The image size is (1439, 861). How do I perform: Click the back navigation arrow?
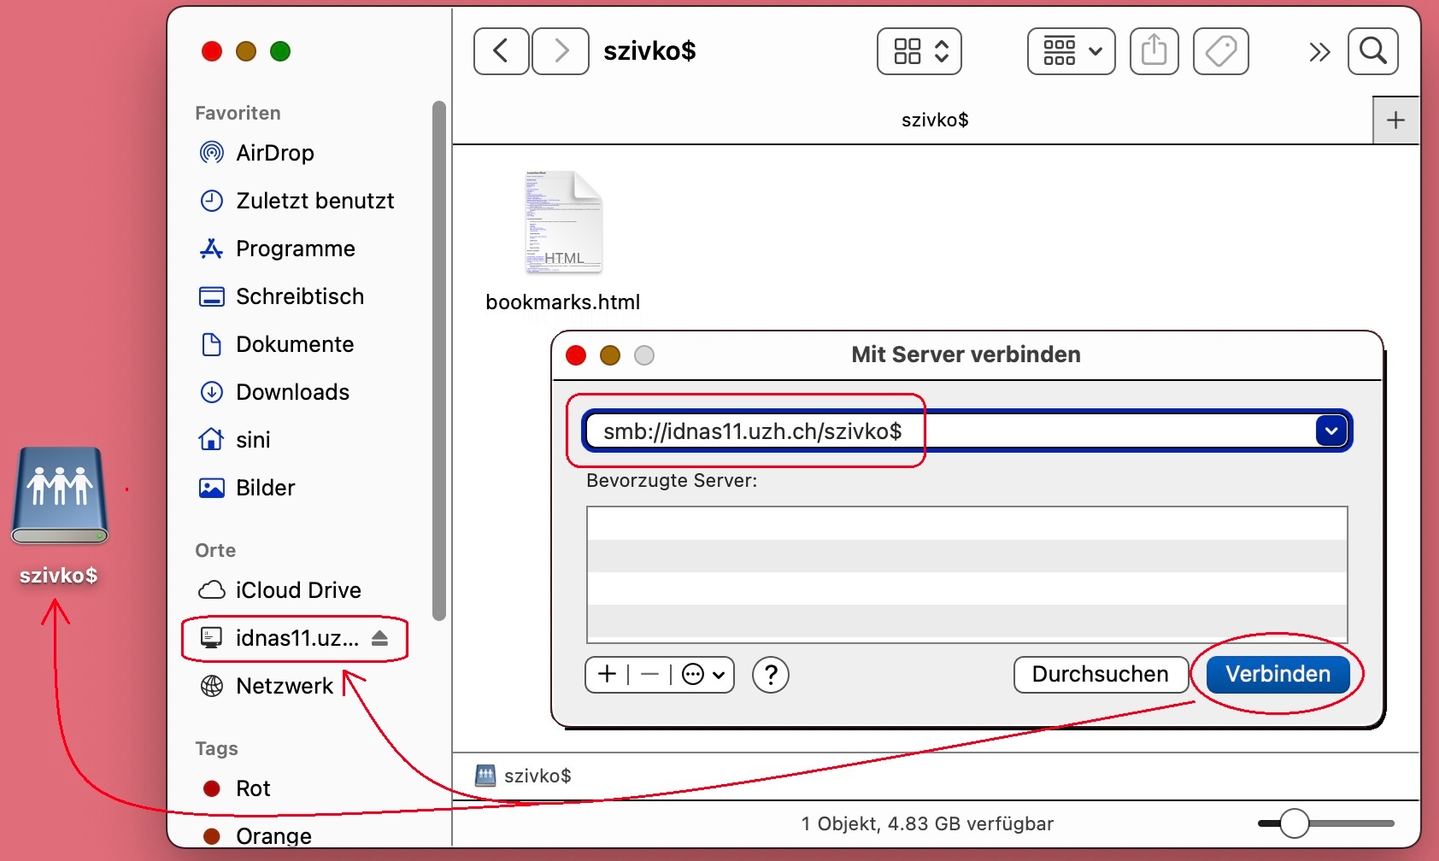[x=501, y=51]
